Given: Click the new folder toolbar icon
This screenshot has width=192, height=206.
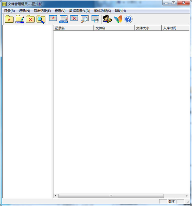Looking at the screenshot, I should (9, 19).
